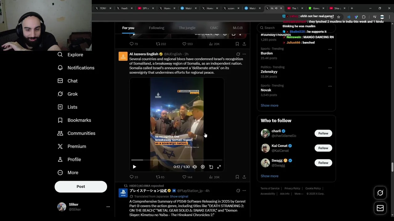Like the top post with 553 likes

(187, 44)
